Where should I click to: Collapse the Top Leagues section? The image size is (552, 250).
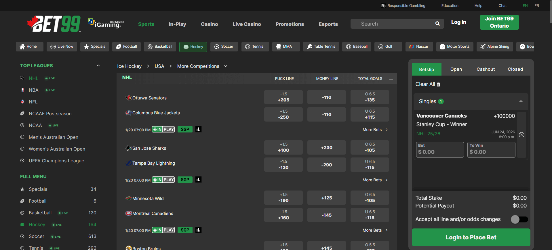pyautogui.click(x=98, y=66)
